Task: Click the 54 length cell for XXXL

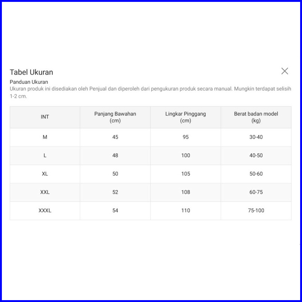Action: (x=115, y=211)
